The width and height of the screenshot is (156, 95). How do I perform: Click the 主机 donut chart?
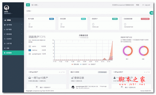pos(144,51)
